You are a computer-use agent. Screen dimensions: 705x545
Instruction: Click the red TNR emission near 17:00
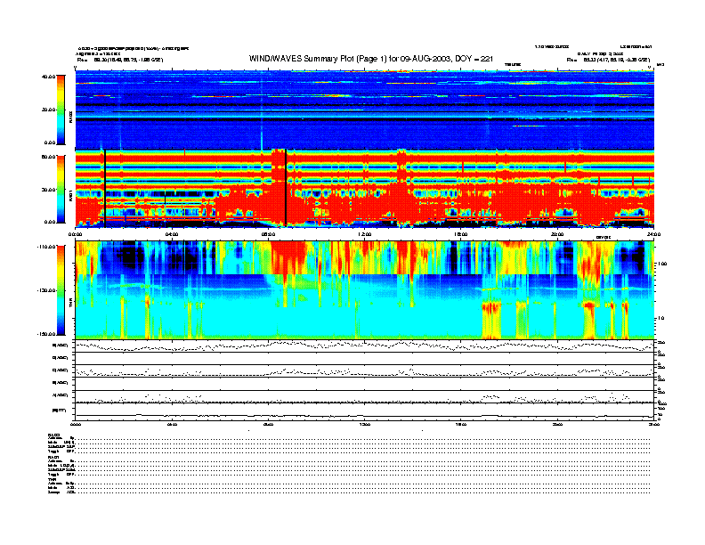(x=491, y=310)
